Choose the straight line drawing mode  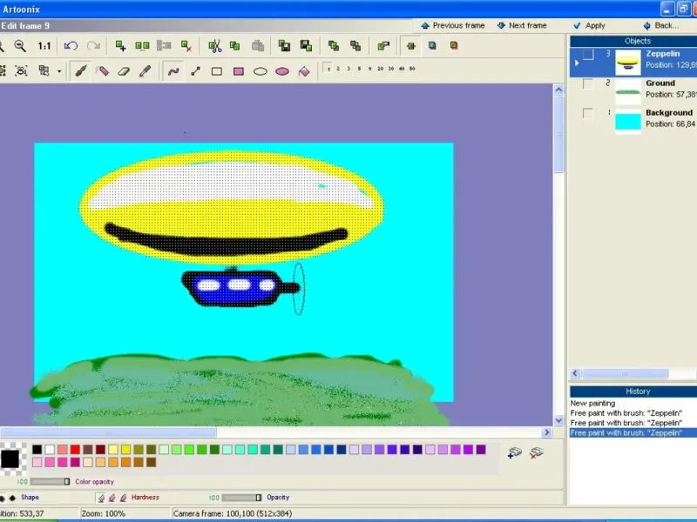click(x=195, y=71)
